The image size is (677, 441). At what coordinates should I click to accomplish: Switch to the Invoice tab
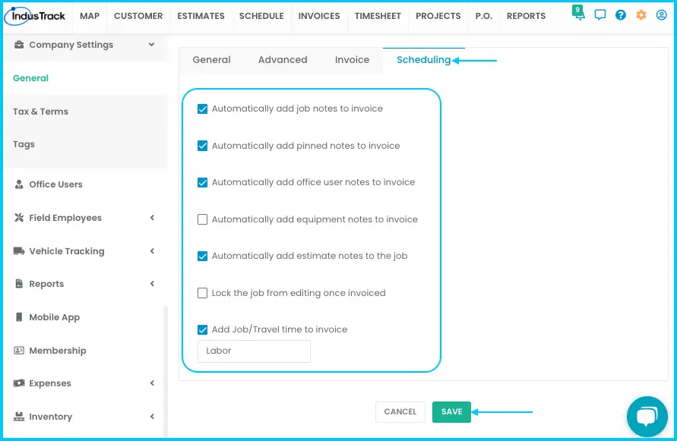(x=352, y=60)
